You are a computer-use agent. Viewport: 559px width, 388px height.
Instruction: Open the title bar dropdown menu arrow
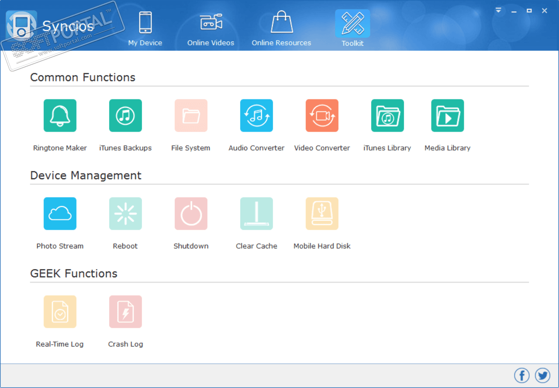(x=498, y=10)
